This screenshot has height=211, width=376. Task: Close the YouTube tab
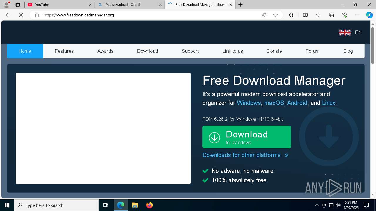point(90,5)
